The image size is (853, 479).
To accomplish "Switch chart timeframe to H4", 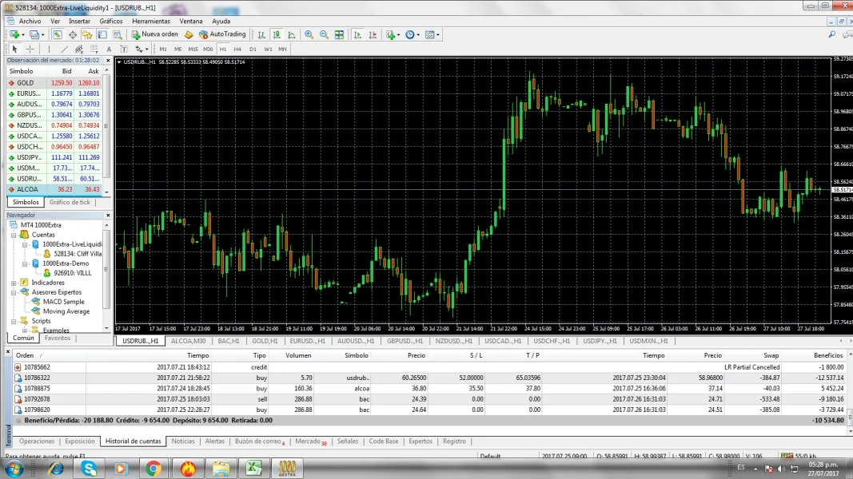I will [x=237, y=49].
